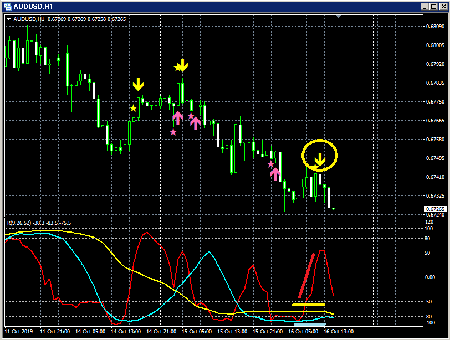Select the pink up arrow near 15 Oct 21:00

(275, 174)
